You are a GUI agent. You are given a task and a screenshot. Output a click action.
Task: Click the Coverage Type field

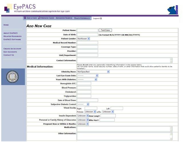point(87,47)
